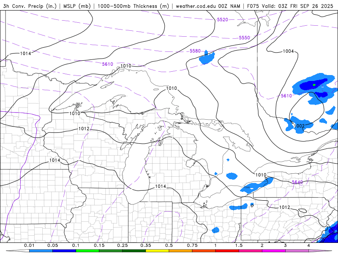Image resolution: width=338 pixels, height=253 pixels.
Task: Click the bright green 0.1–0.15 legend swatch
Action: coord(87,251)
